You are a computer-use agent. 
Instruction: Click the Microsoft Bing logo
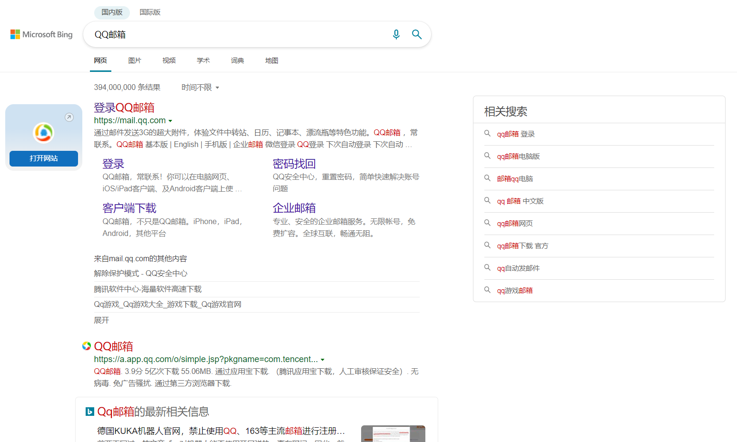[41, 34]
